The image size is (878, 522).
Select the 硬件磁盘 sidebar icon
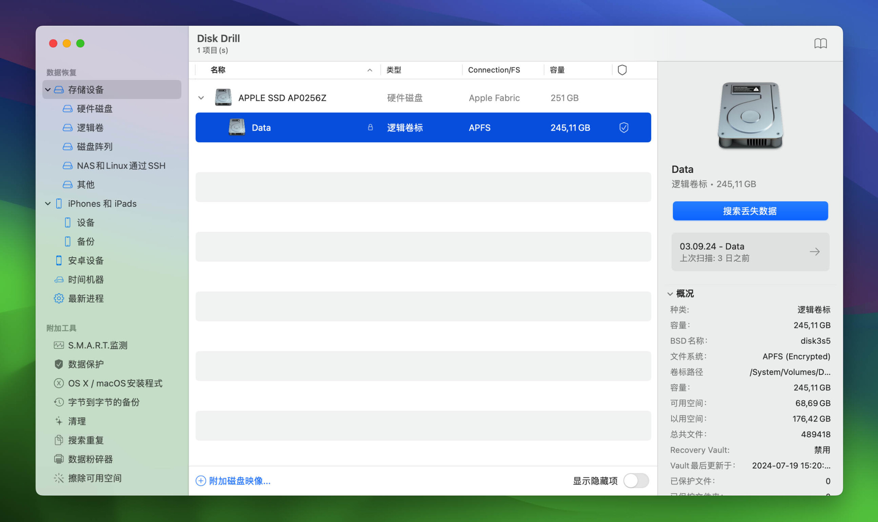tap(68, 109)
